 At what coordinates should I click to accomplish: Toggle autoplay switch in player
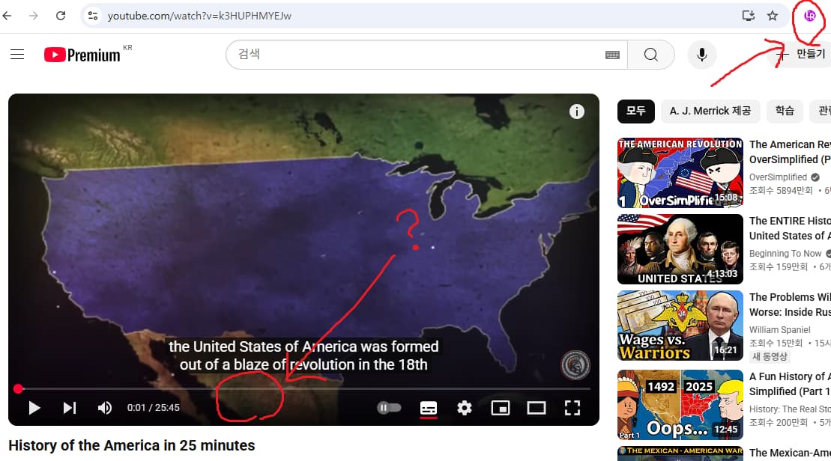click(388, 408)
